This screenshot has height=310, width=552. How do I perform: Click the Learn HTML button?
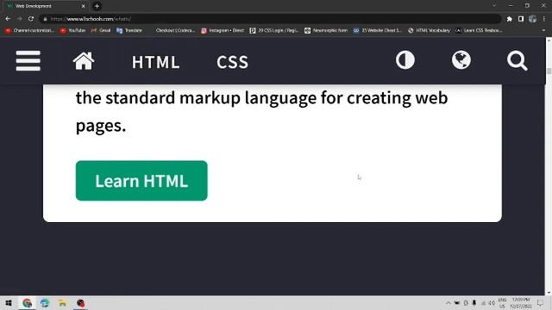(x=141, y=181)
